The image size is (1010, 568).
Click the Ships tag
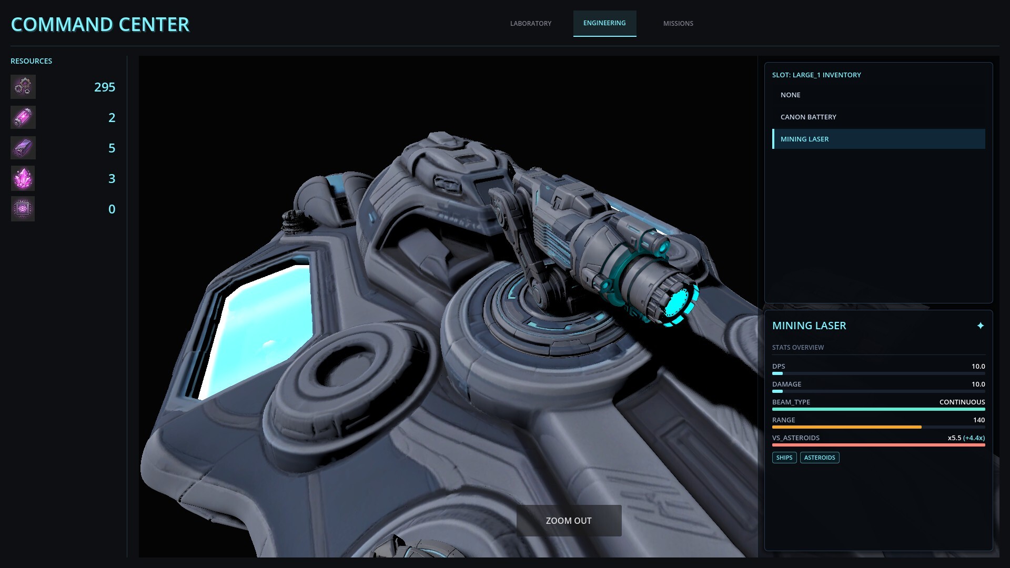(x=784, y=458)
